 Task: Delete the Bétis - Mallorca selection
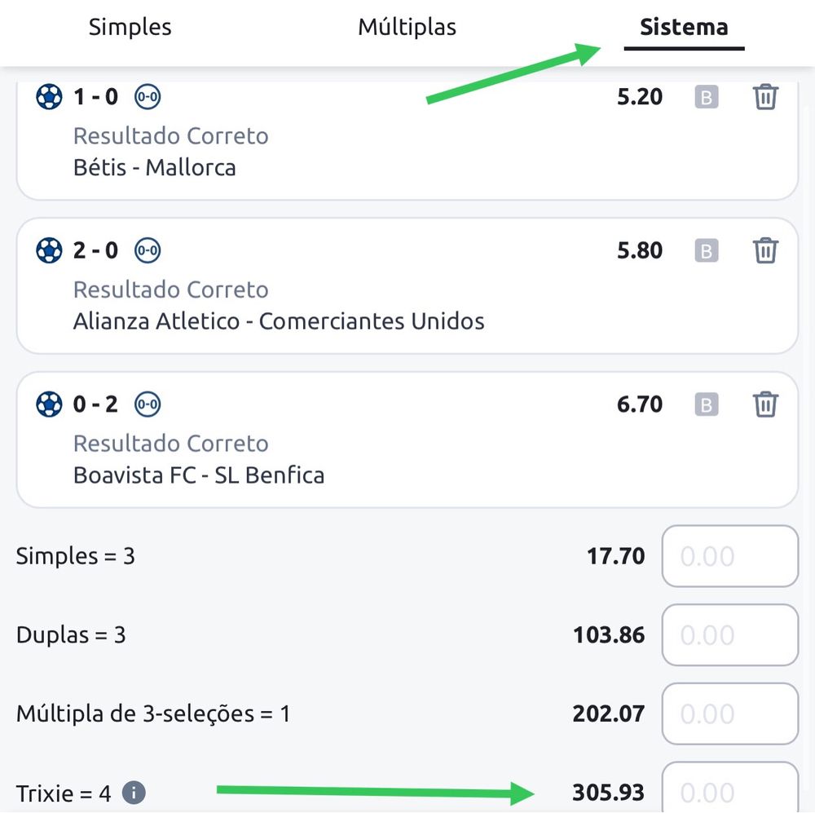pyautogui.click(x=765, y=98)
